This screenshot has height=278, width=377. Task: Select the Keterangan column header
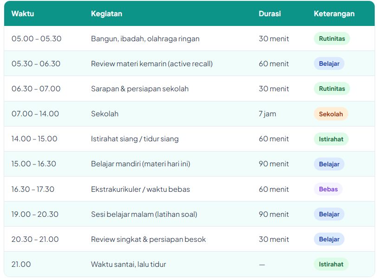click(334, 13)
